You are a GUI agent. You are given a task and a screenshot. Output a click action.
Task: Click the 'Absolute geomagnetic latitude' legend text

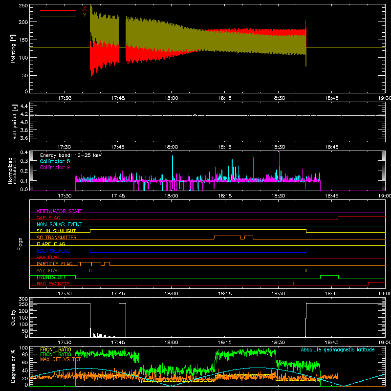338,349
